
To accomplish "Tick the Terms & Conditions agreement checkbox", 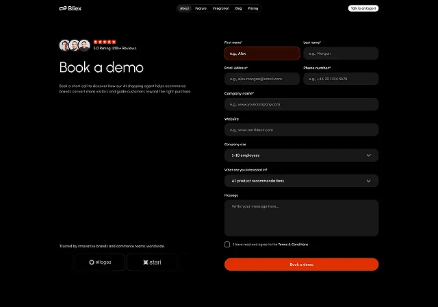I will coord(227,245).
